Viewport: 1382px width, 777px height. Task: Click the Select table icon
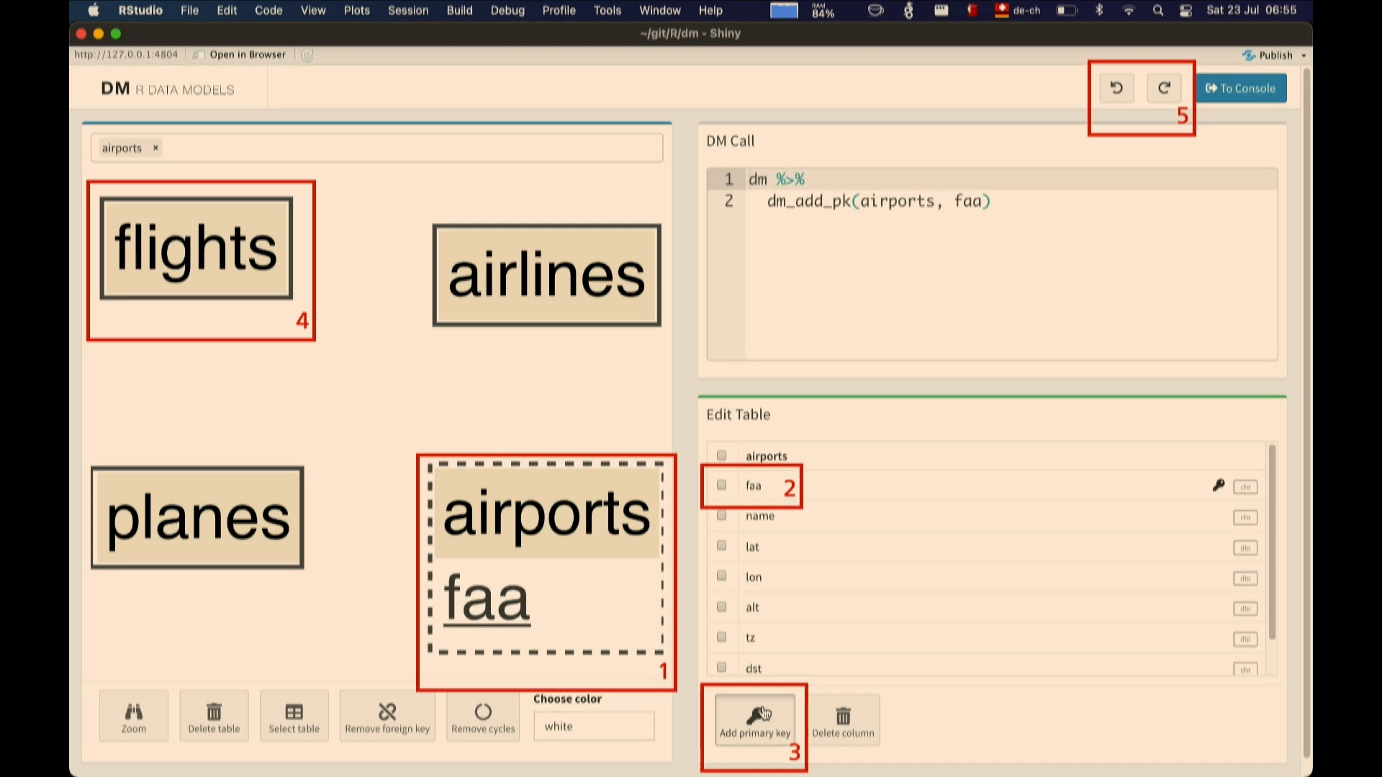[x=294, y=712]
